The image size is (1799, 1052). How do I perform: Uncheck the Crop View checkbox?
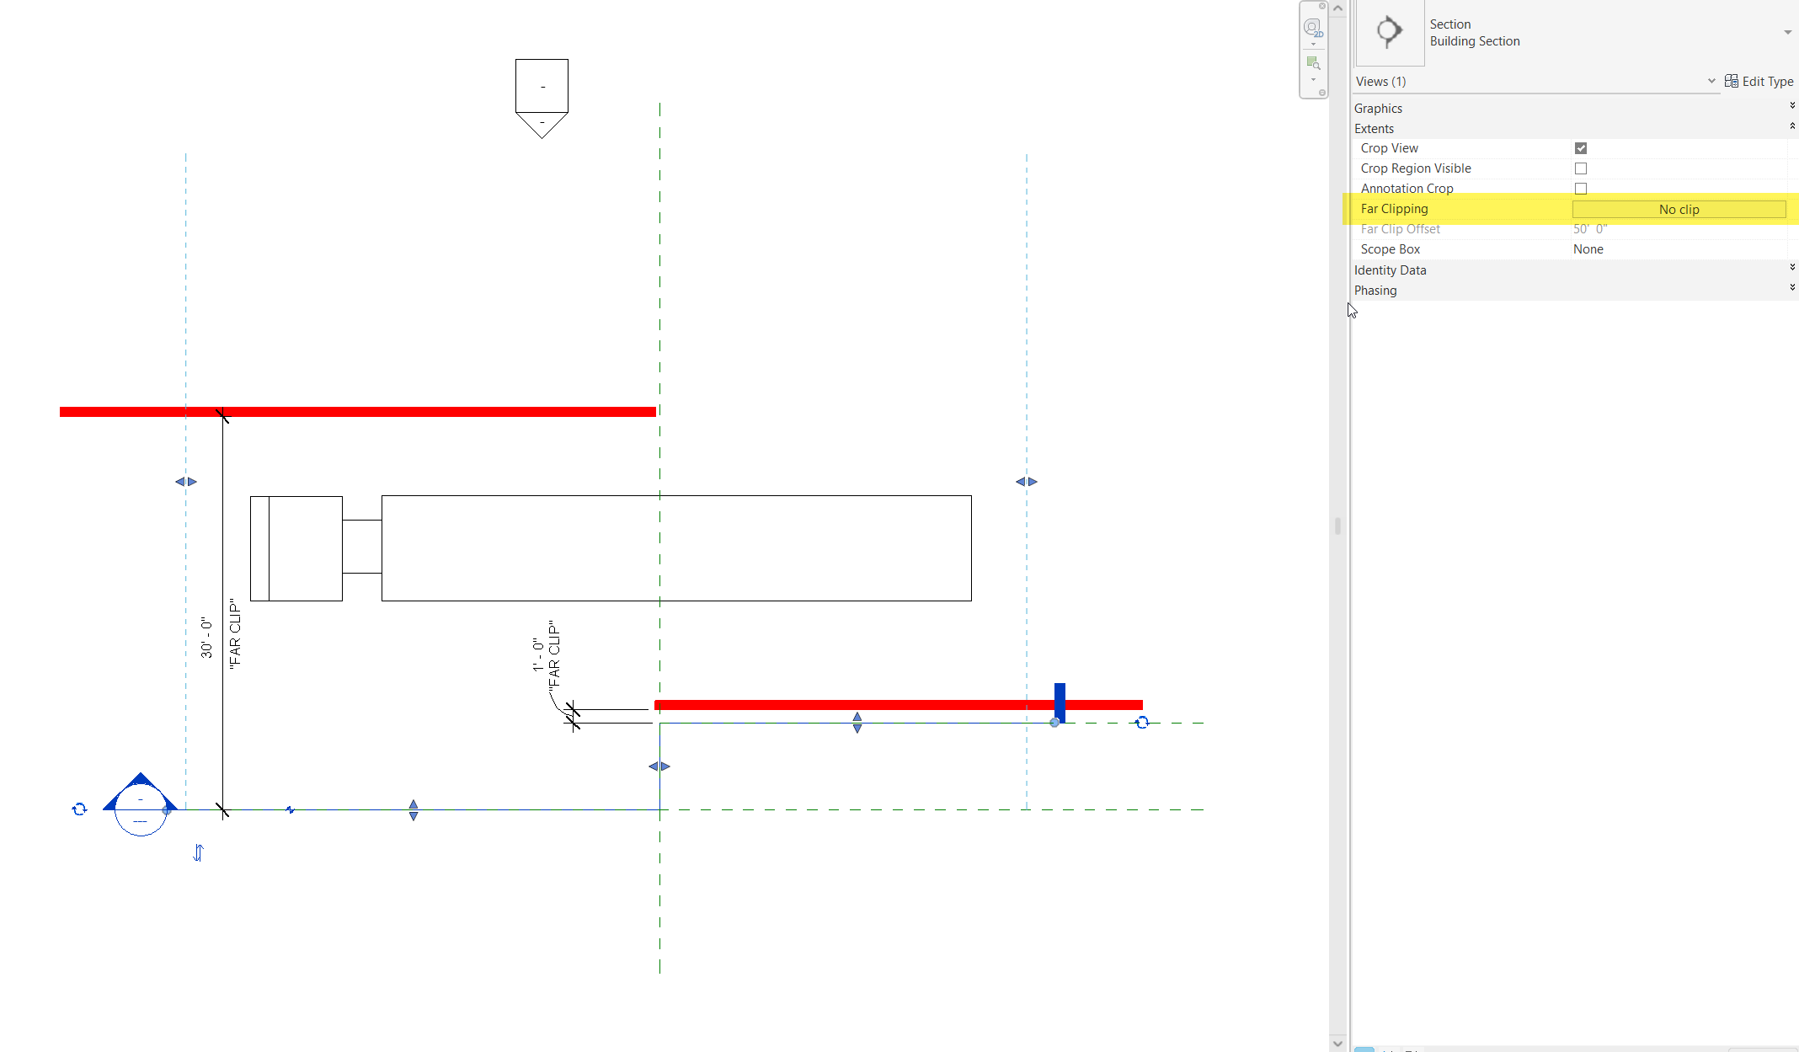coord(1581,147)
